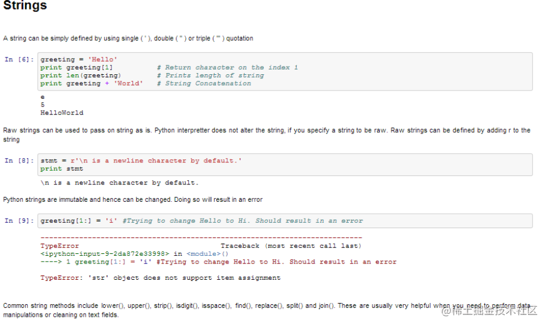Click the immutable strings description text
The width and height of the screenshot is (548, 327).
133,199
